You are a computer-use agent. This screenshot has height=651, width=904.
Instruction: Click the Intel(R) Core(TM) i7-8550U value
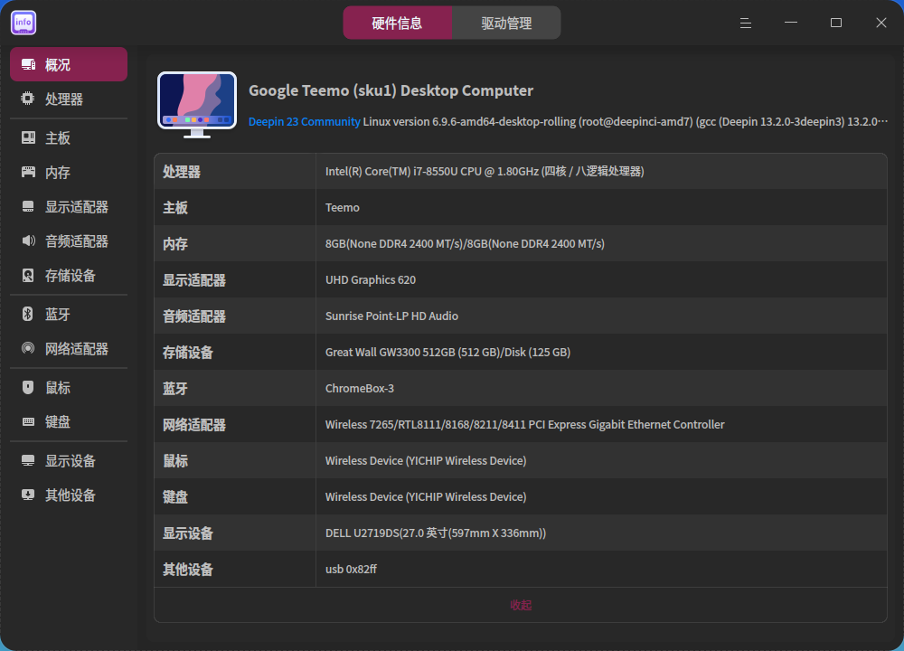coord(485,171)
